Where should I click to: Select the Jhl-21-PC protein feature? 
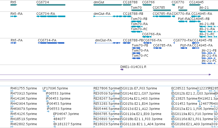(209, 63)
